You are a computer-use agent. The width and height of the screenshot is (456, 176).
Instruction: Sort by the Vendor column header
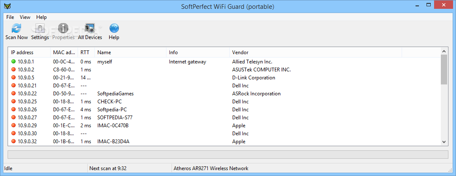316,53
